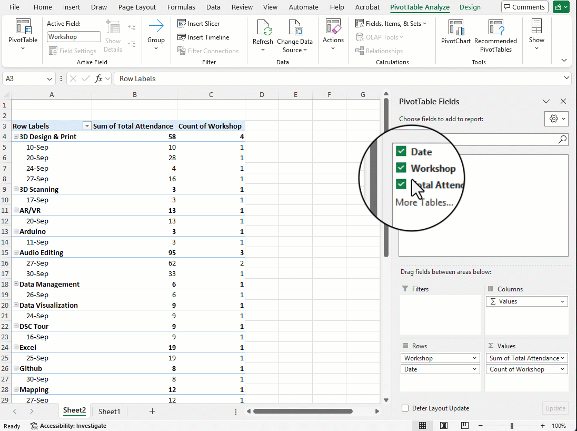577x431 pixels.
Task: Open the Row Labels filter dropdown
Action: [x=87, y=126]
